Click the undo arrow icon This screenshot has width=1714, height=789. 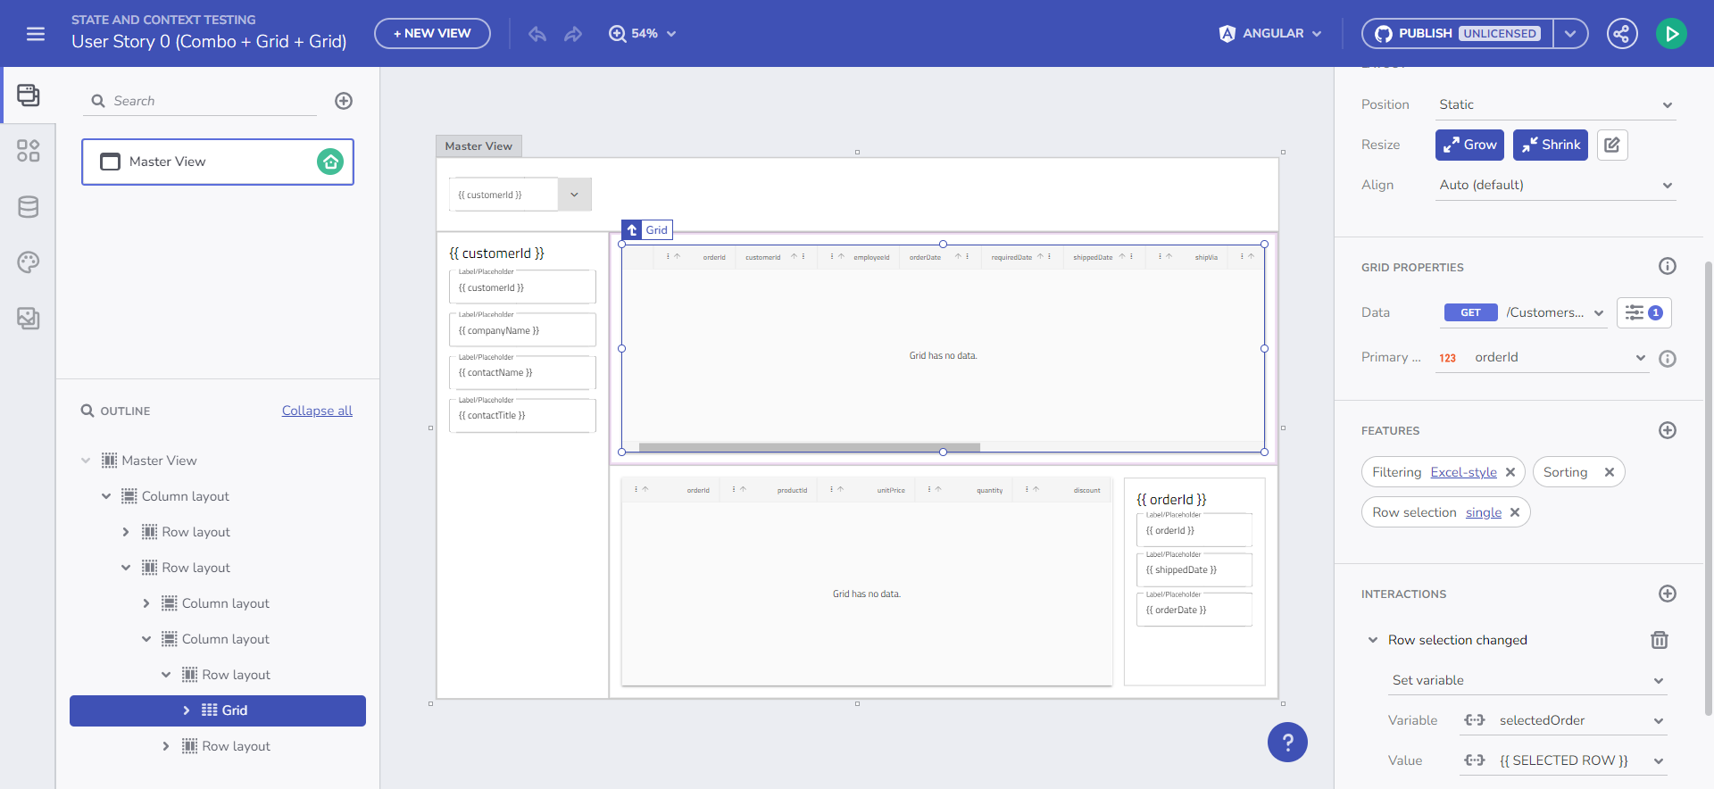click(x=537, y=34)
